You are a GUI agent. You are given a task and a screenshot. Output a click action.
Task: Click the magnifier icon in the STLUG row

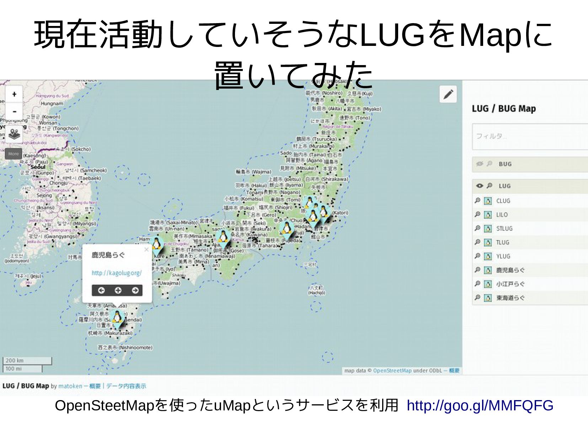pyautogui.click(x=477, y=228)
